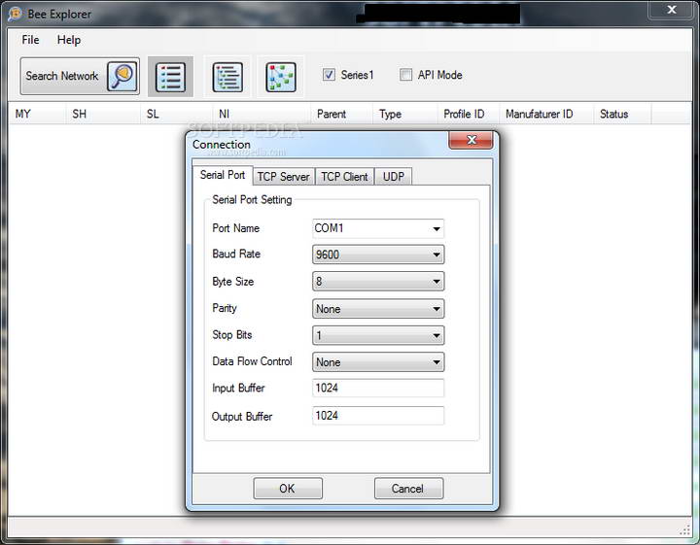
Task: Click the Data Flow Control label
Action: (x=252, y=361)
